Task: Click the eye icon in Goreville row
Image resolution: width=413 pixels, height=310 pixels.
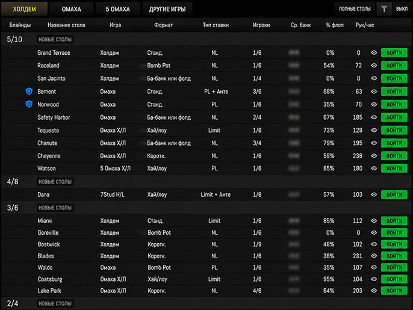Action: 374,232
